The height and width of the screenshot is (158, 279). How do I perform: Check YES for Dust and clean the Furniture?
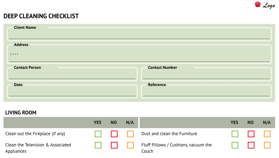point(235,134)
